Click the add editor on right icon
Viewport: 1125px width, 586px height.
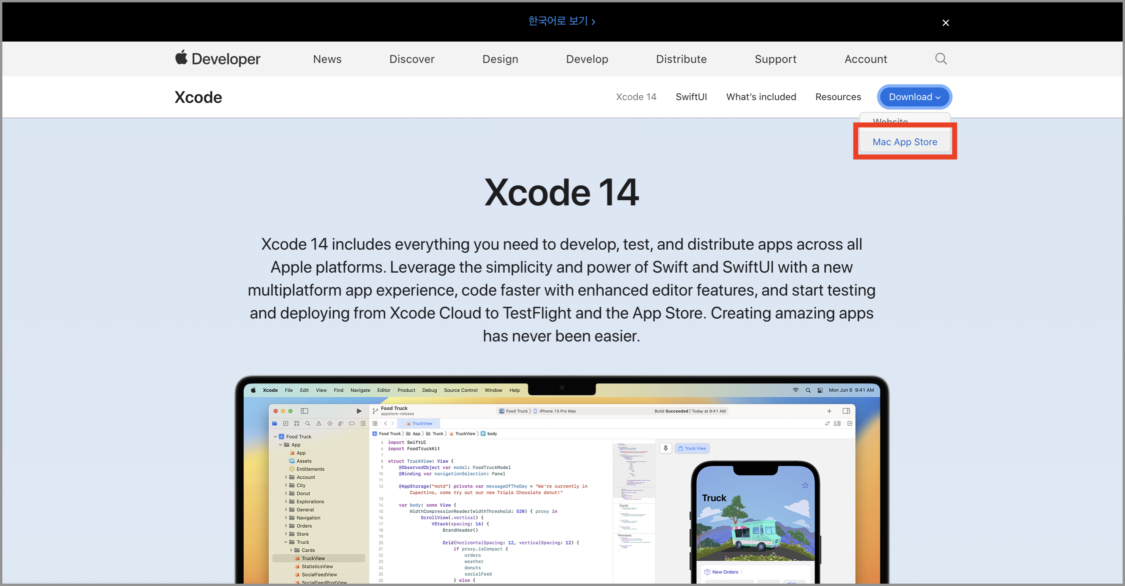(849, 423)
